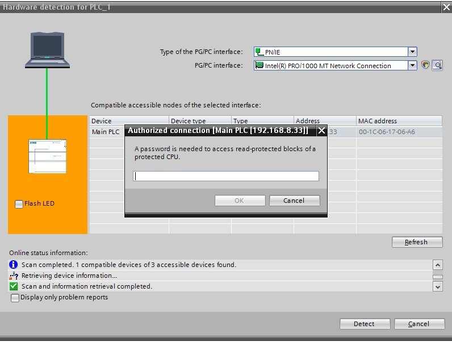Click the status list scroll down arrow
Screen dimensions: 452x342
(438, 287)
